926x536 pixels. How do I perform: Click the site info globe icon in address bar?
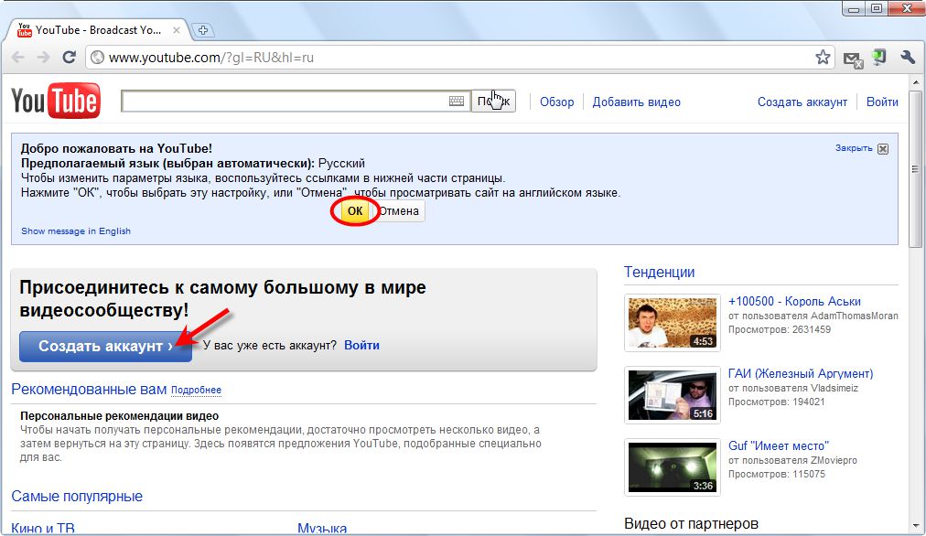[x=97, y=58]
